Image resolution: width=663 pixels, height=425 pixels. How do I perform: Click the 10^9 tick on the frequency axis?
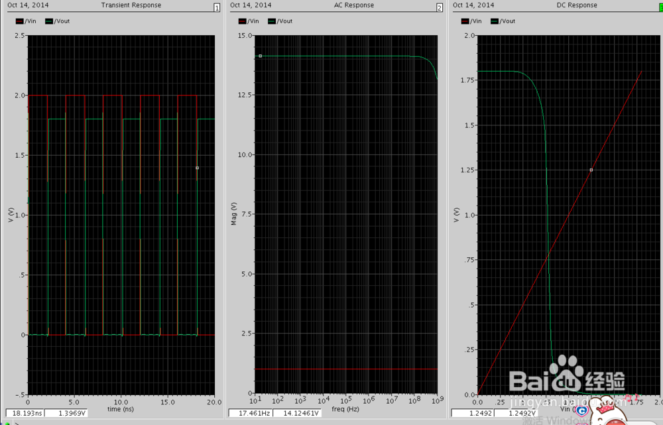[x=438, y=400]
